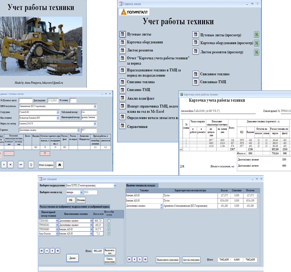Open Импорт справочника ТМЦ icon

click(x=122, y=106)
